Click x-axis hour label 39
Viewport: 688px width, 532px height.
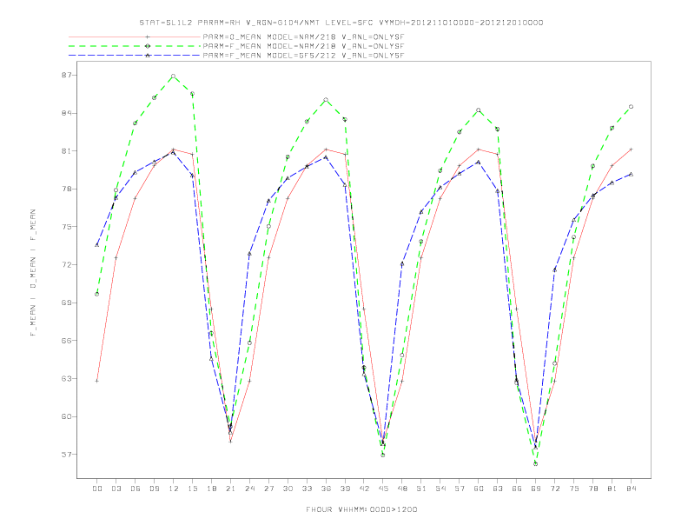[345, 489]
